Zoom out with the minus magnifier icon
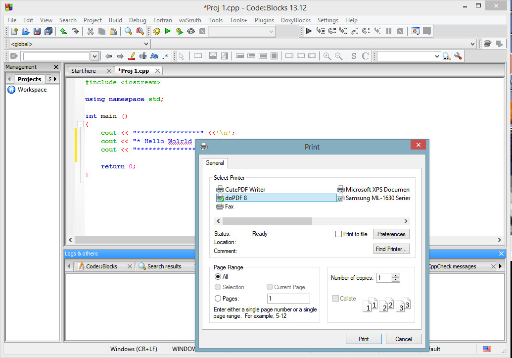 (338, 56)
